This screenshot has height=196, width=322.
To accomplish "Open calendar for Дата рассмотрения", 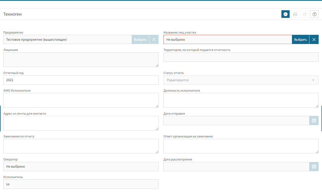I will pyautogui.click(x=314, y=167).
